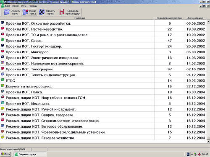Sort by 'Количество документов' column header
Image resolution: width=210 pixels, height=157 pixels.
tap(169, 18)
